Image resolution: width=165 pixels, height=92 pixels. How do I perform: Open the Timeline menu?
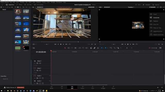pos(22,2)
